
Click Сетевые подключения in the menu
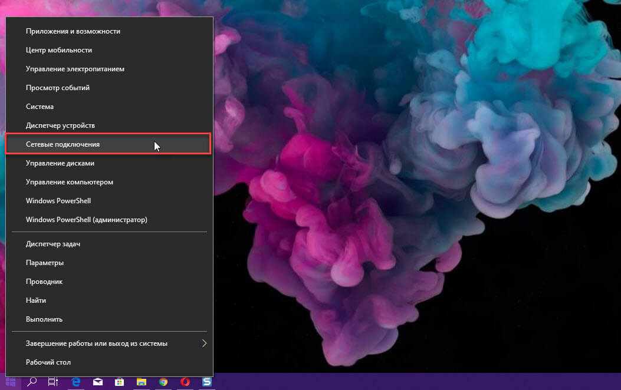click(x=108, y=144)
